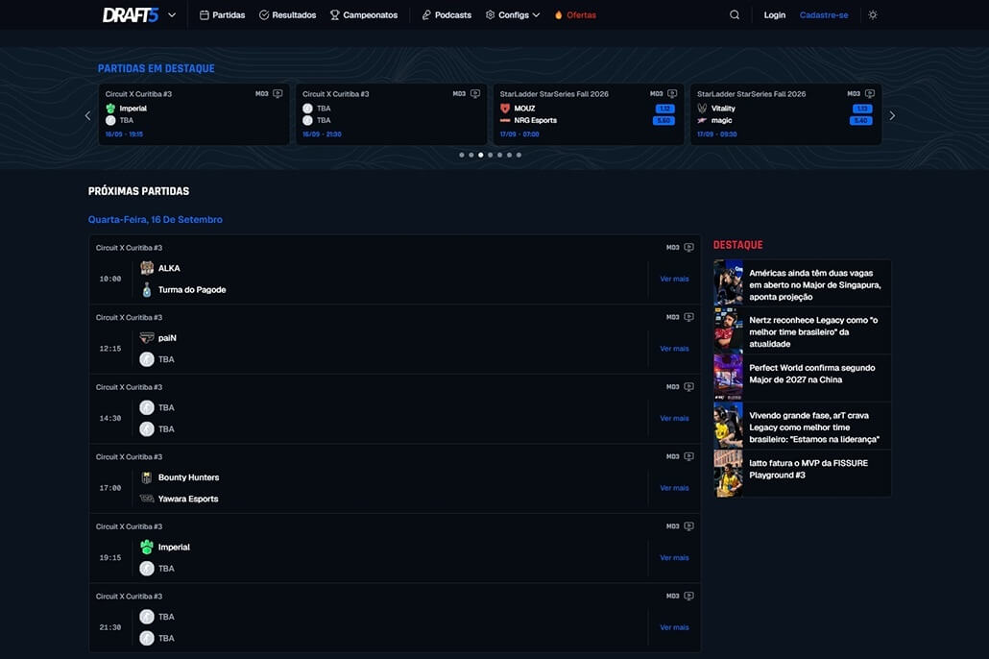This screenshot has width=989, height=659.
Task: Click the stream icon on 14:30 match row
Action: (688, 387)
